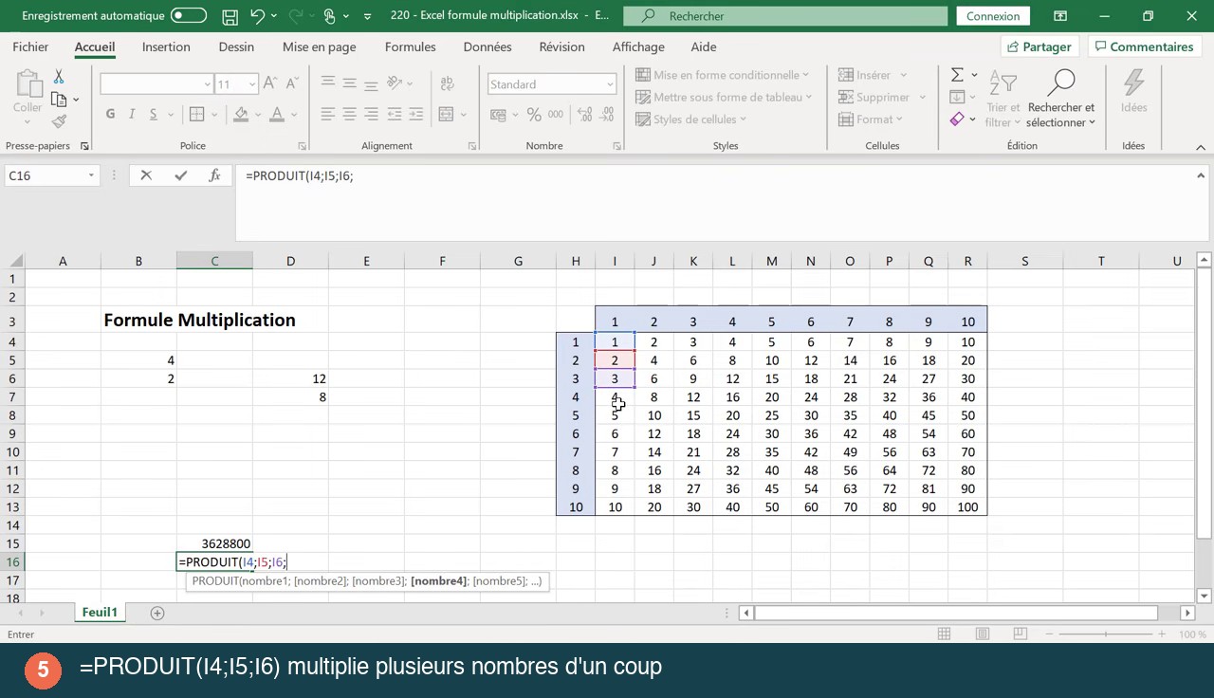
Task: Click the Save floppy disk icon
Action: [x=230, y=16]
